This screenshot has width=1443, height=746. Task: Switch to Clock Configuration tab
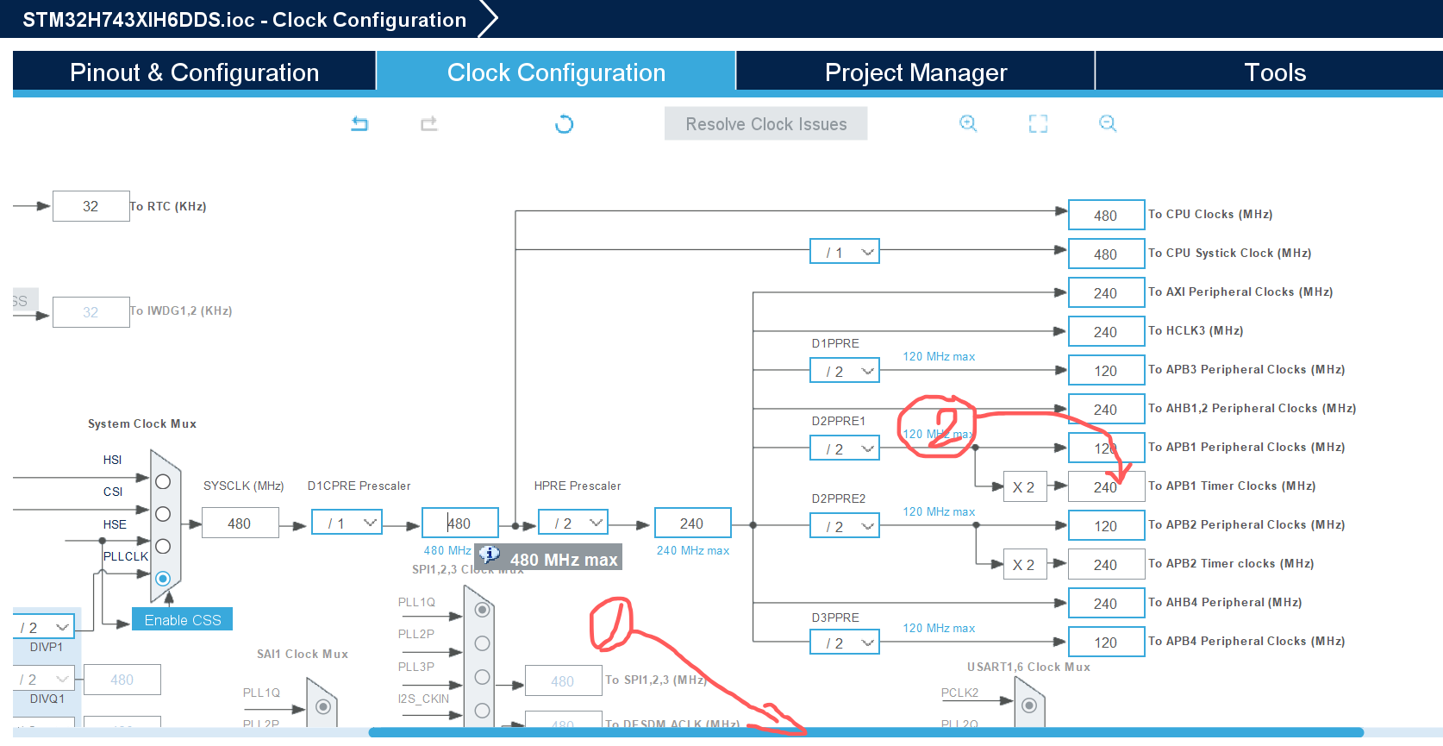(x=556, y=72)
